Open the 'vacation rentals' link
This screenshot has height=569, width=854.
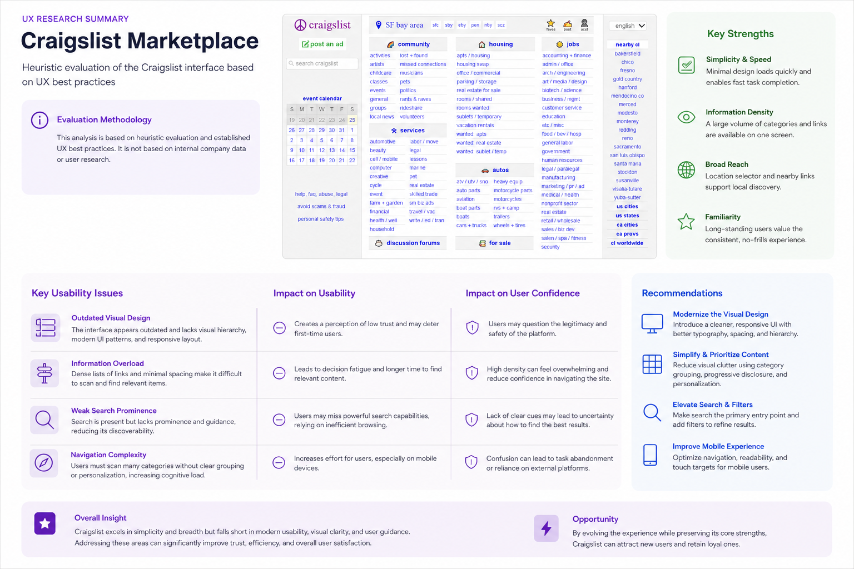475,126
